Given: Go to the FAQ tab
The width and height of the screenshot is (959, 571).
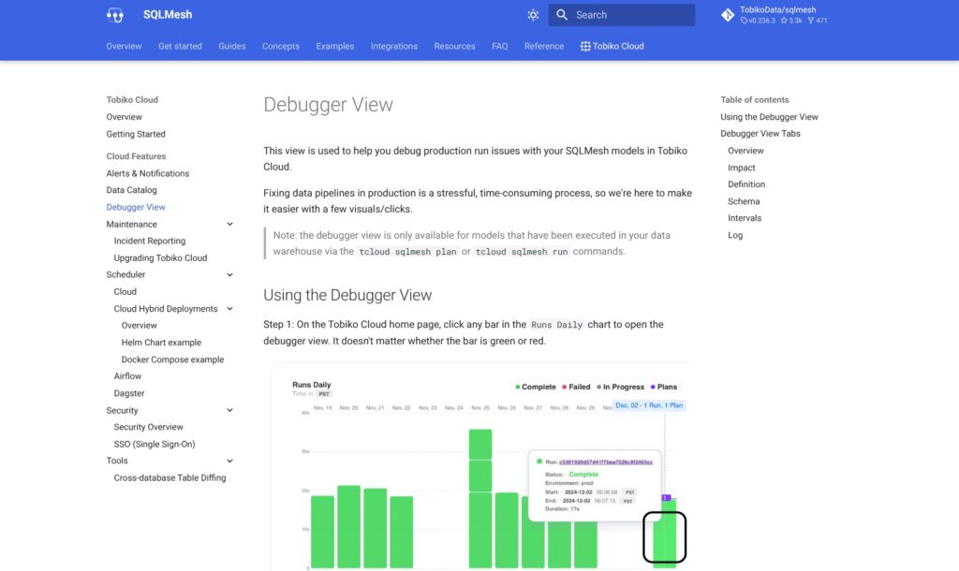Looking at the screenshot, I should pyautogui.click(x=500, y=46).
